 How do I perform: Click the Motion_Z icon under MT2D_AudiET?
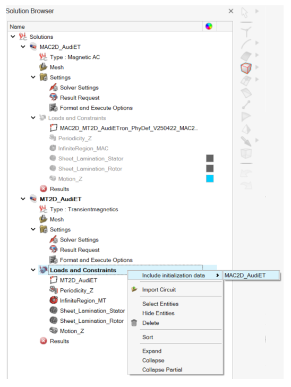click(53, 331)
